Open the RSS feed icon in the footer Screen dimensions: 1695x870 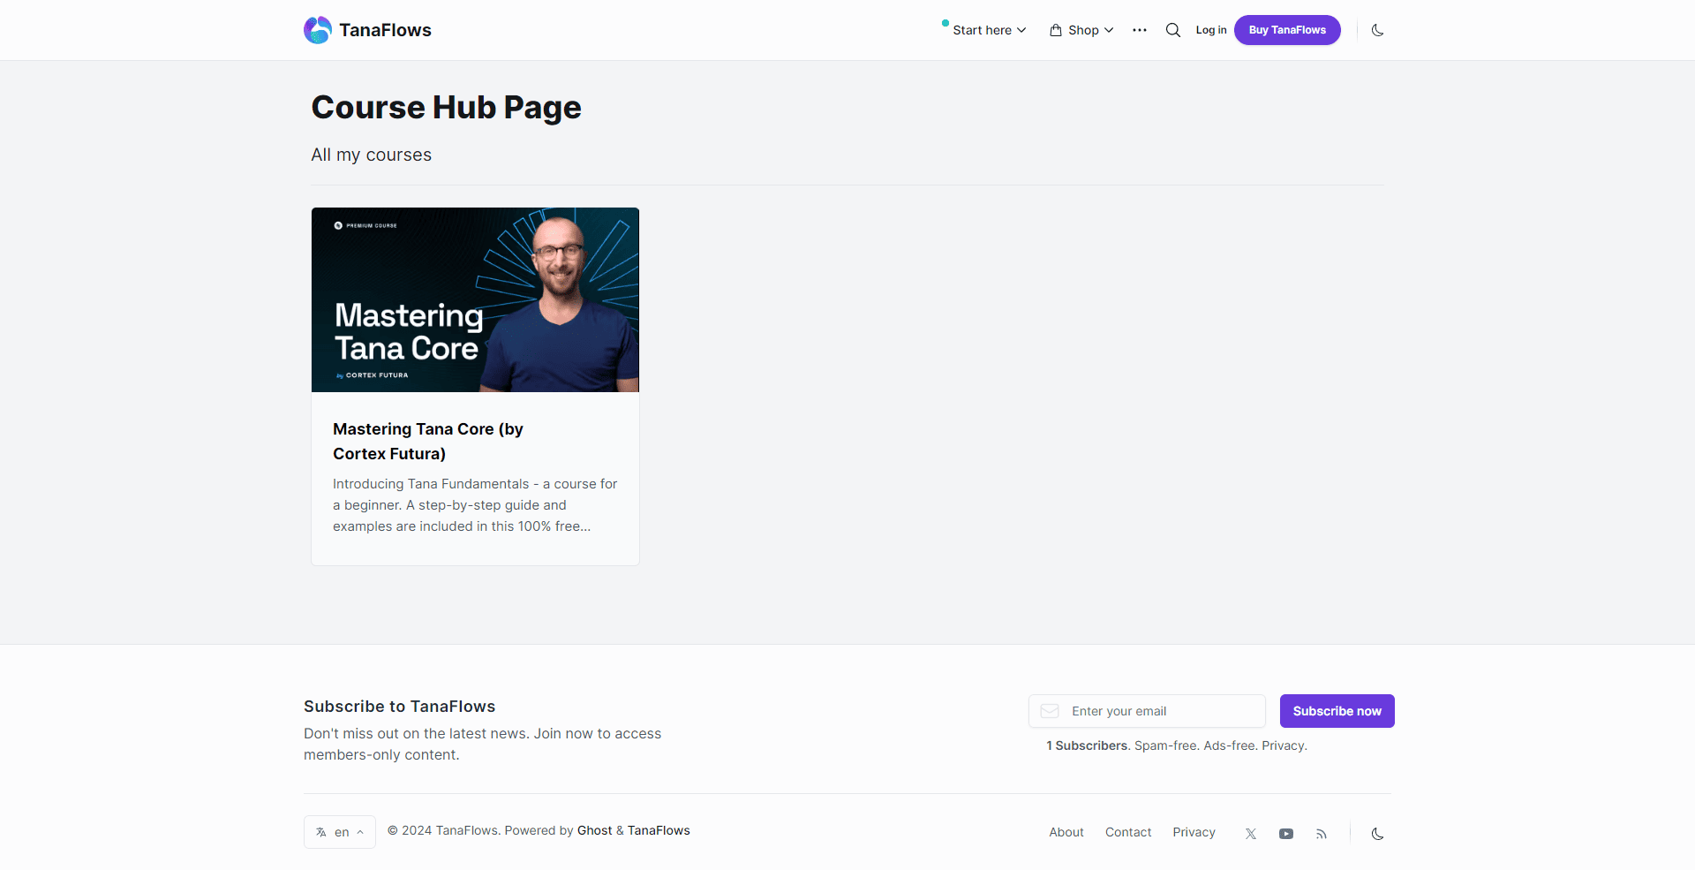tap(1321, 833)
